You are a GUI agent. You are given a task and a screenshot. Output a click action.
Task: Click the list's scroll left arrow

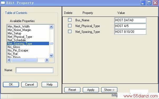coord(9,60)
